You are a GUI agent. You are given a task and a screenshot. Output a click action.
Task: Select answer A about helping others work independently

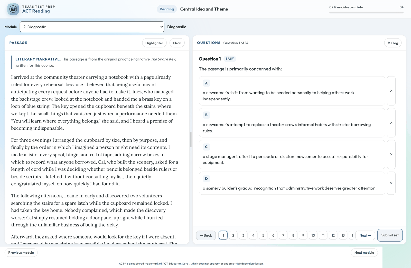[x=292, y=91]
